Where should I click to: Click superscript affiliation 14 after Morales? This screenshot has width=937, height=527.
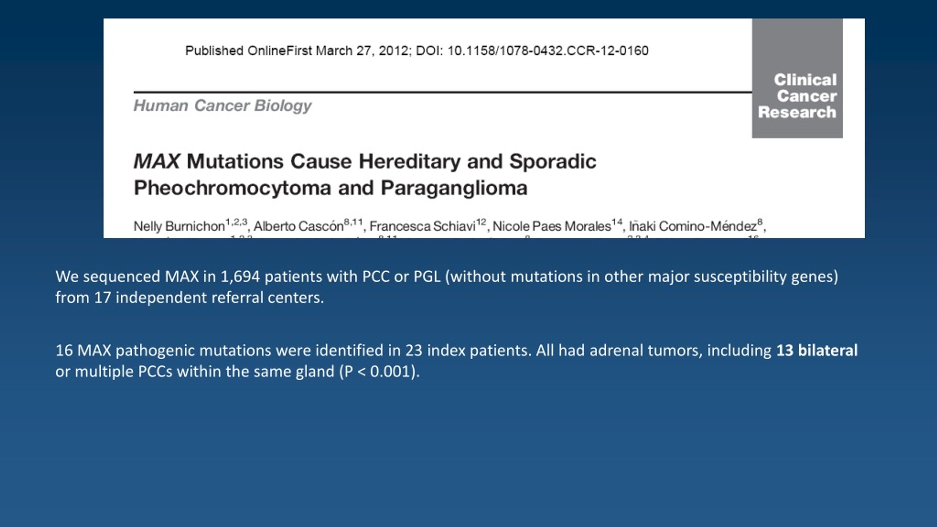pyautogui.click(x=617, y=221)
